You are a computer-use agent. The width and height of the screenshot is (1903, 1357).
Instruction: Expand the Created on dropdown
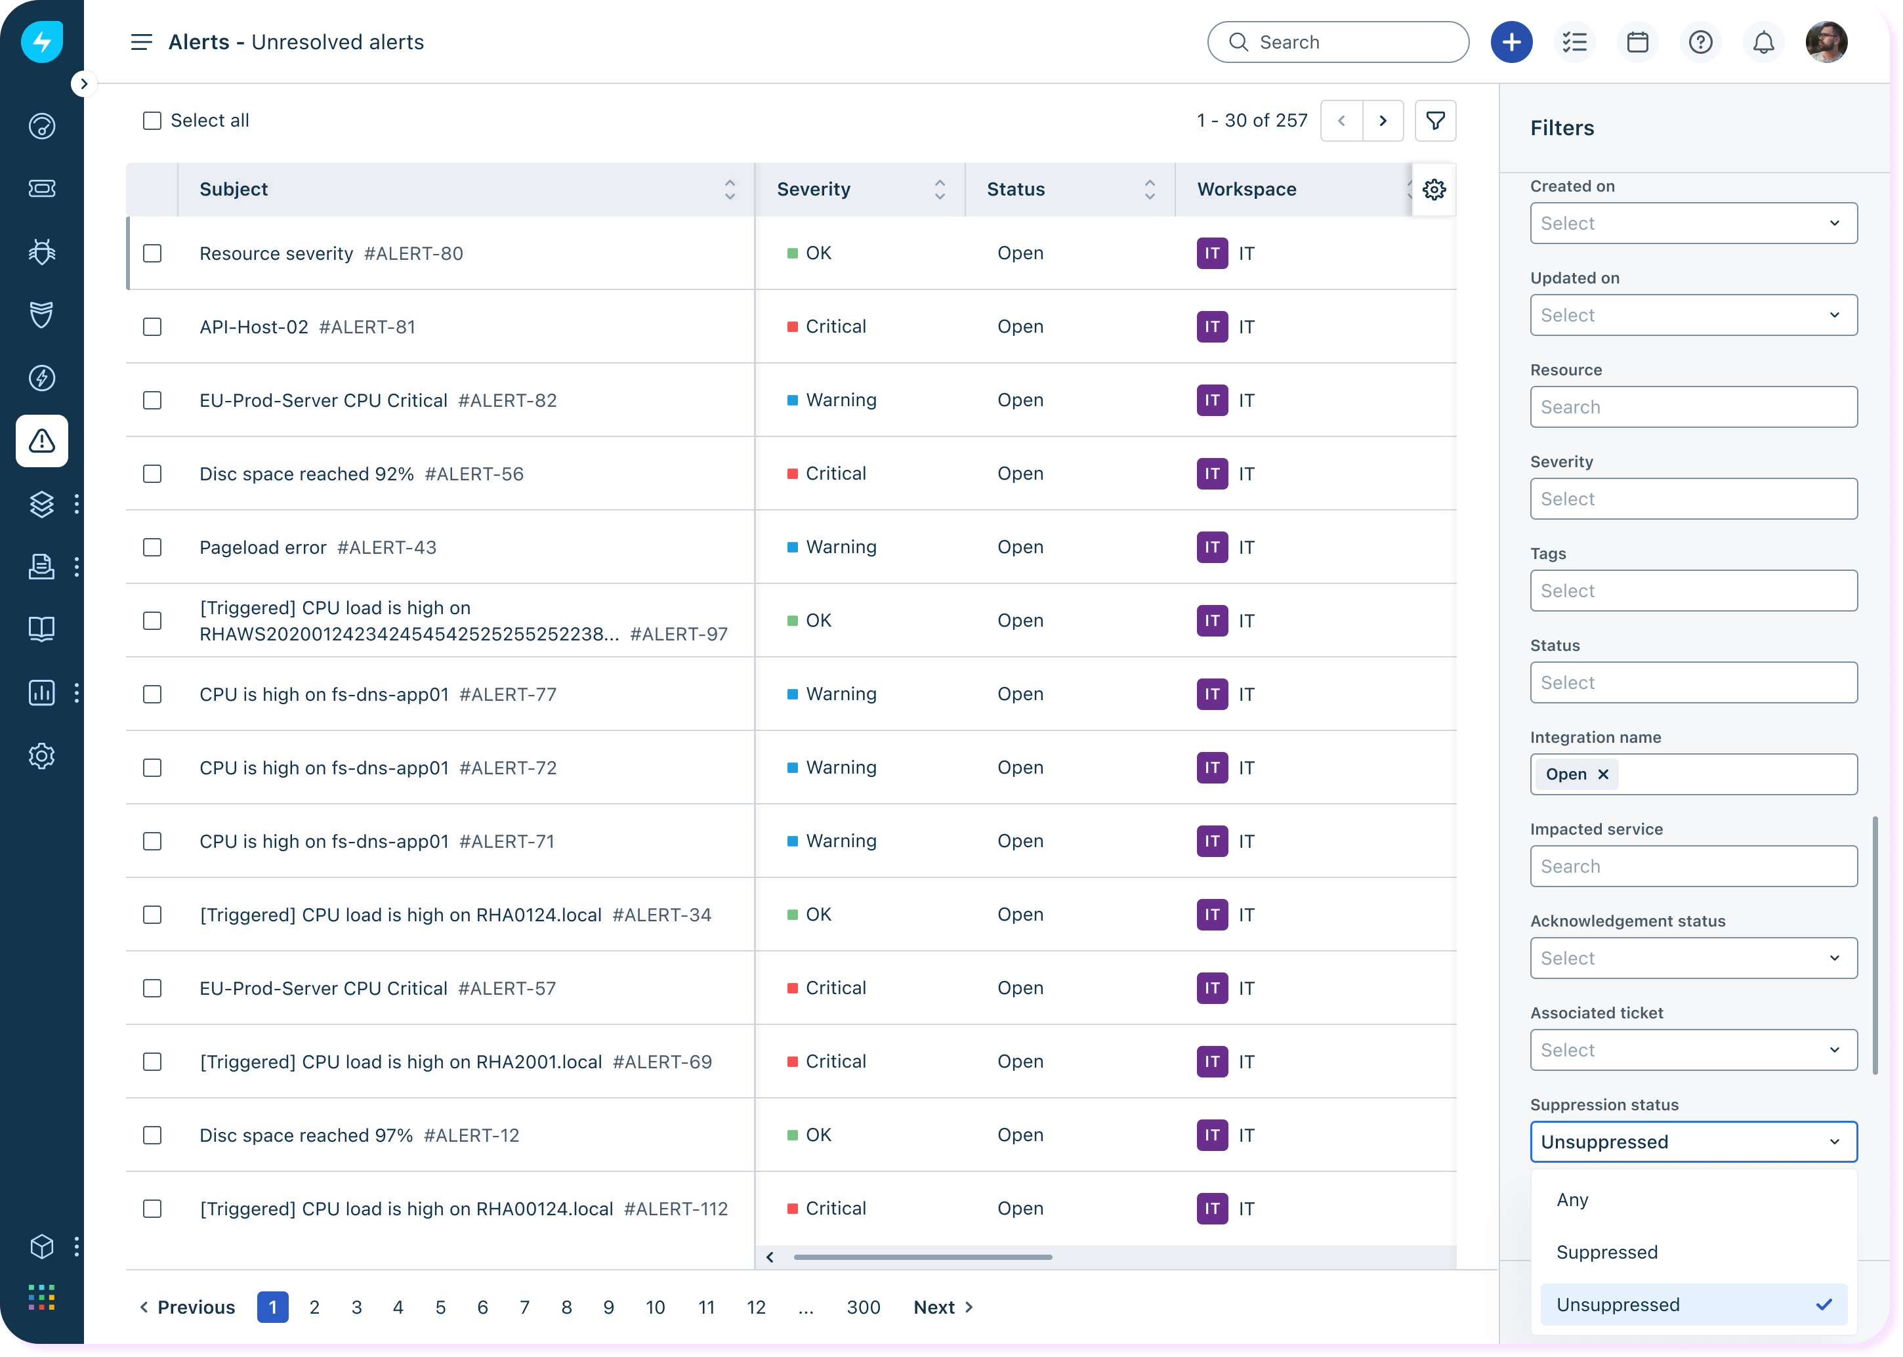click(1692, 223)
